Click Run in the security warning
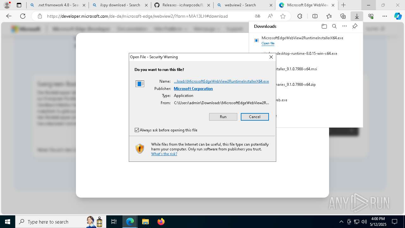The width and height of the screenshot is (405, 228). [x=223, y=117]
